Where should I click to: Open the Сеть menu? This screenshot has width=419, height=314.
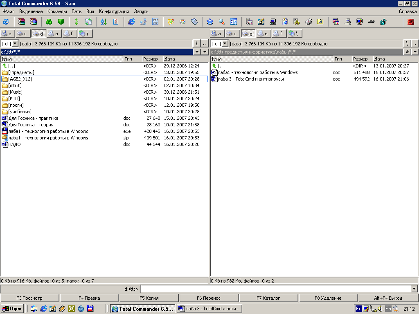pos(77,11)
